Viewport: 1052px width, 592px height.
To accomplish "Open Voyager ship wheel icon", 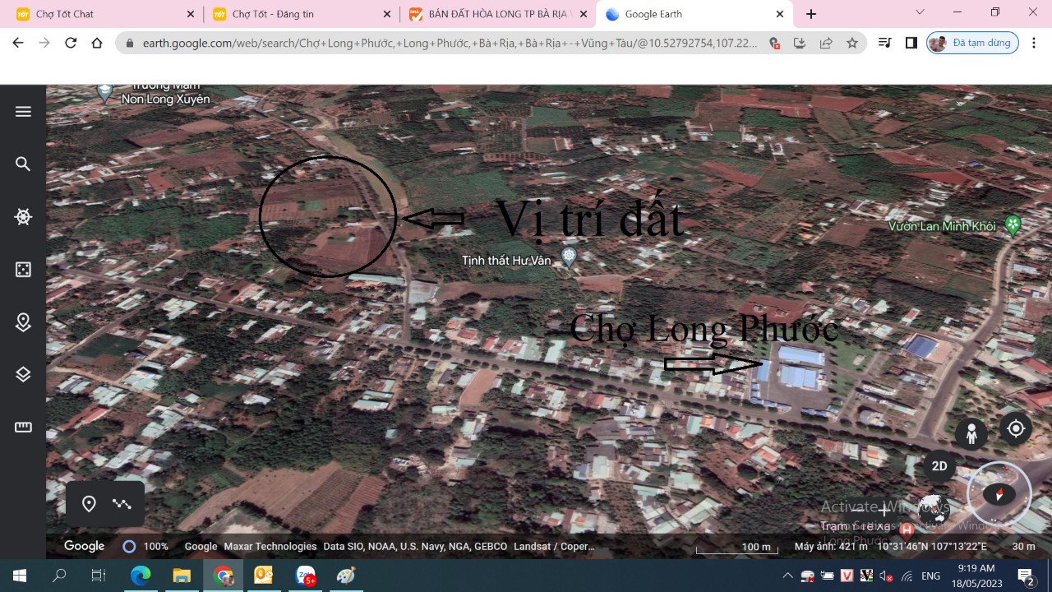I will point(23,217).
